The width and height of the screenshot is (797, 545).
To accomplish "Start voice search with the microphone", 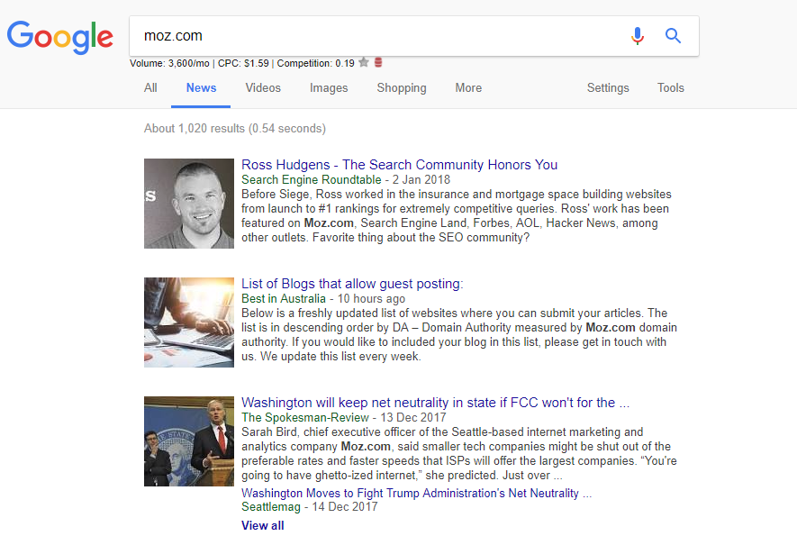I will coord(638,36).
